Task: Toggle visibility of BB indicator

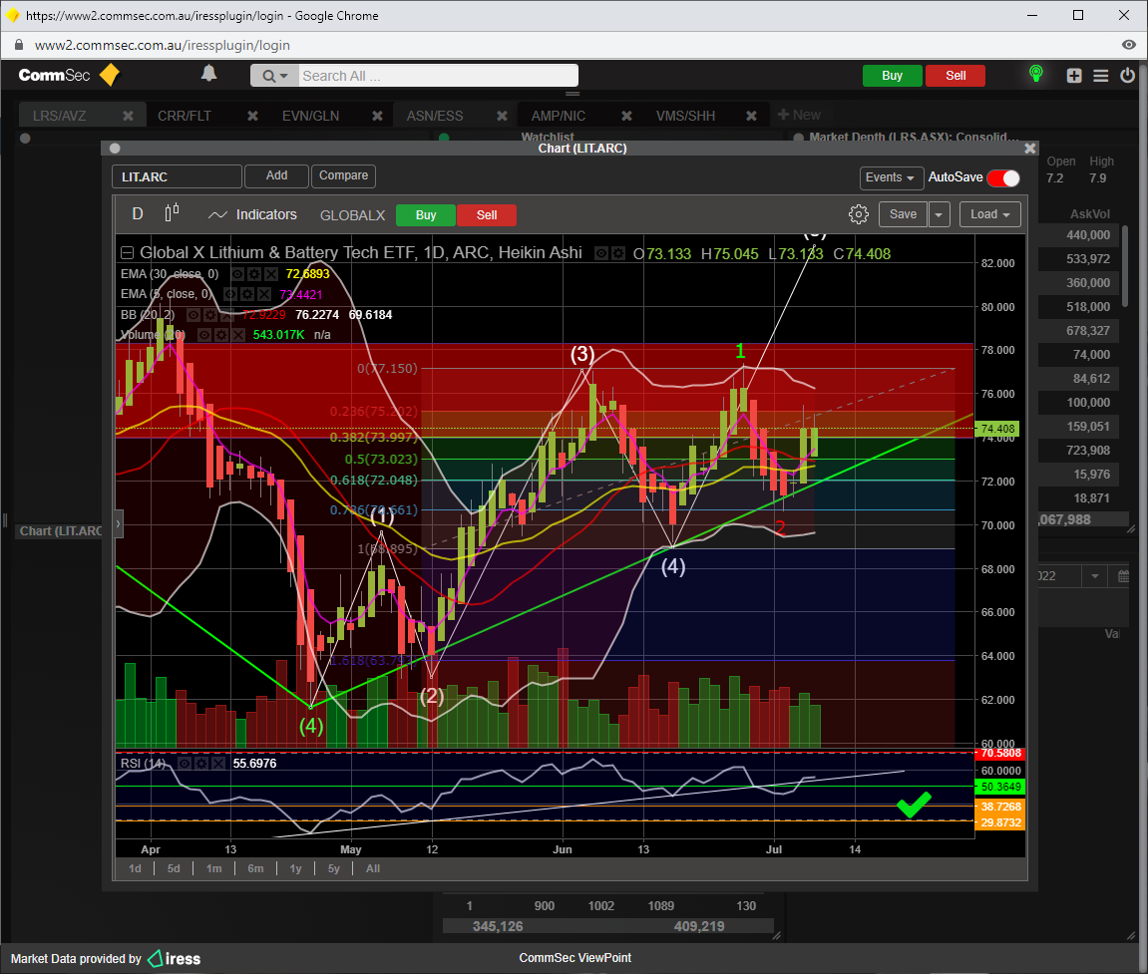Action: click(193, 315)
